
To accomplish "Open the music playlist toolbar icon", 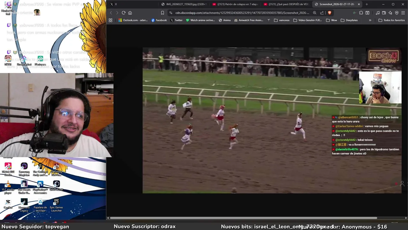I will click(378, 13).
